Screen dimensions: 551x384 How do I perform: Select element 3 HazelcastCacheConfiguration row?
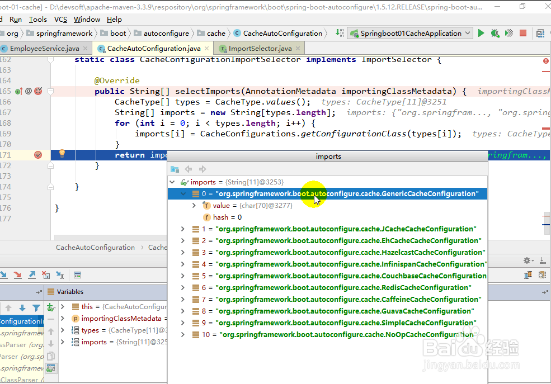tap(327, 253)
